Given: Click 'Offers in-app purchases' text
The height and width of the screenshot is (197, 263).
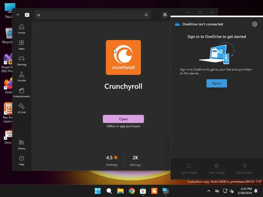Looking at the screenshot, I should (x=123, y=126).
